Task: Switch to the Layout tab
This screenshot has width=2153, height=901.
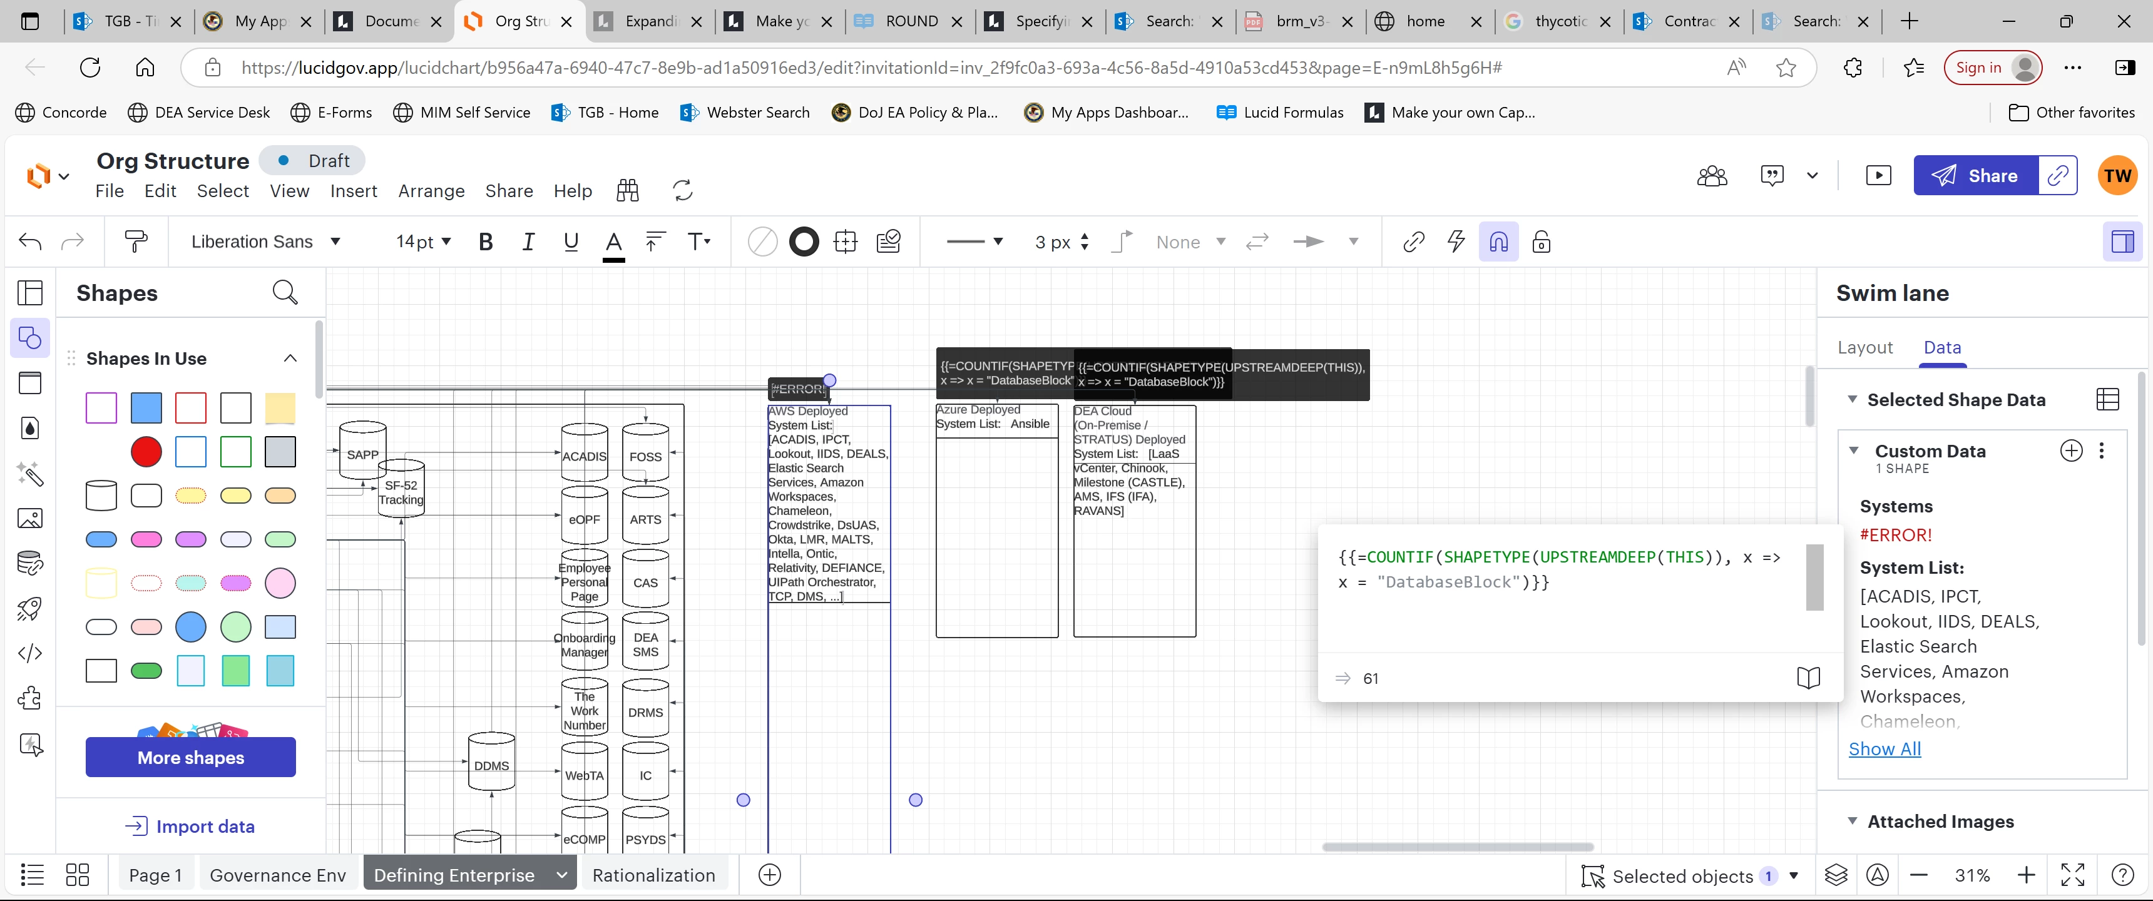Action: [x=1864, y=348]
